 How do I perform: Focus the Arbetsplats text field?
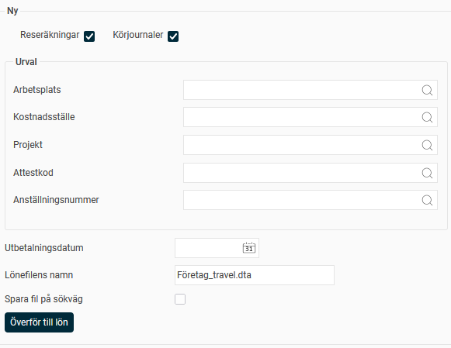pos(302,90)
